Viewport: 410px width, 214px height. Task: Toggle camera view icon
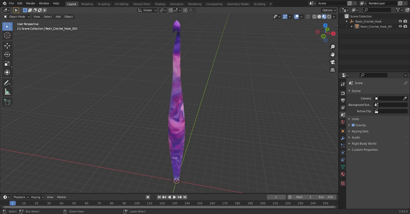point(333,62)
